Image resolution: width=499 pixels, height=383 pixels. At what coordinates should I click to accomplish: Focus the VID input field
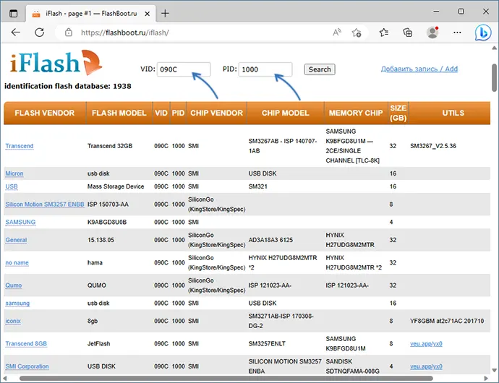pos(184,69)
